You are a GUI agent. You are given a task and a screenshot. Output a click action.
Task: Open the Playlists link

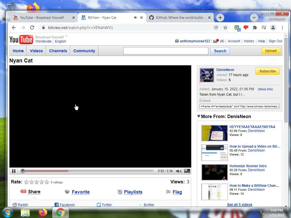pyautogui.click(x=133, y=192)
